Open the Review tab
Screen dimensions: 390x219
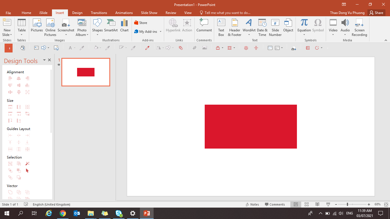pos(171,13)
